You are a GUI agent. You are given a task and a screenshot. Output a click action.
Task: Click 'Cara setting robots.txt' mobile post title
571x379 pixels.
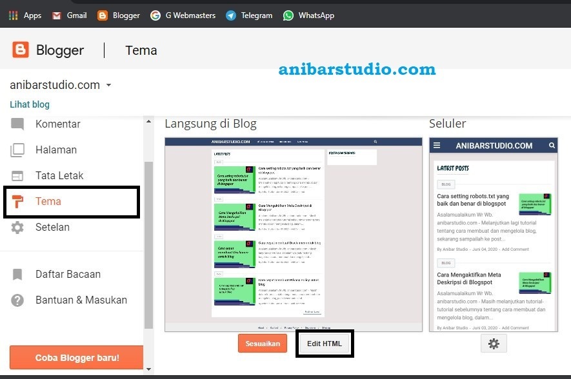[473, 200]
